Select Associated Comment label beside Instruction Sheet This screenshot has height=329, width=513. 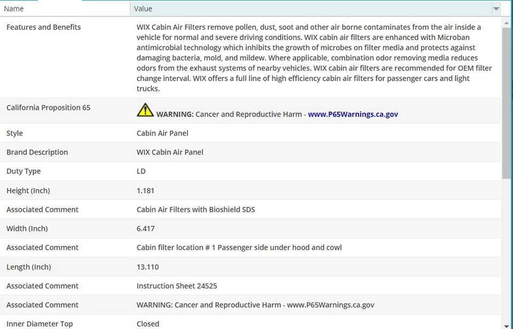point(43,286)
